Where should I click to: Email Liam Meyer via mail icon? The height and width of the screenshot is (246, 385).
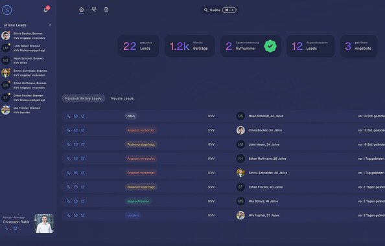pos(76,144)
